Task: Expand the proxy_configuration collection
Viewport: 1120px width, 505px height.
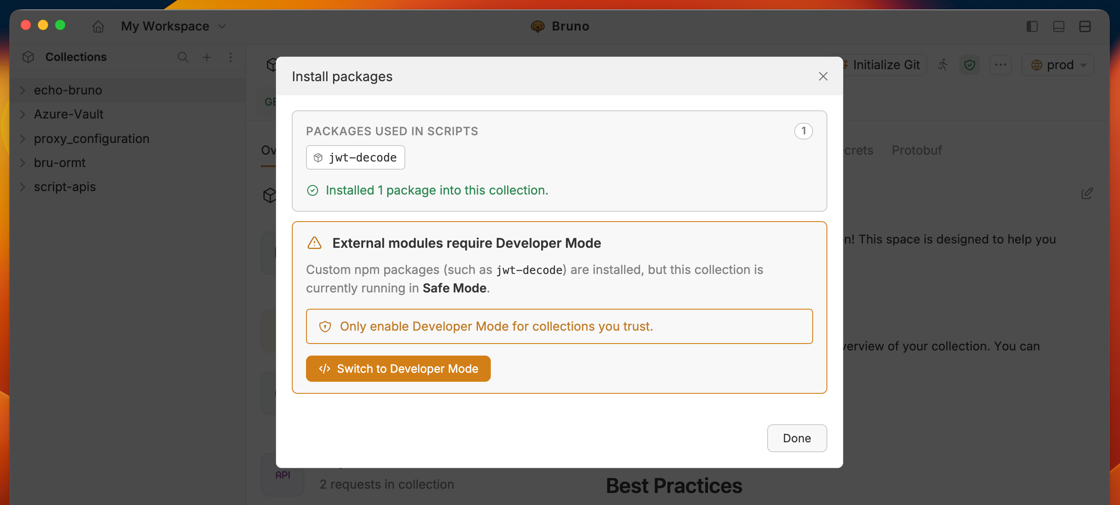Action: [23, 139]
